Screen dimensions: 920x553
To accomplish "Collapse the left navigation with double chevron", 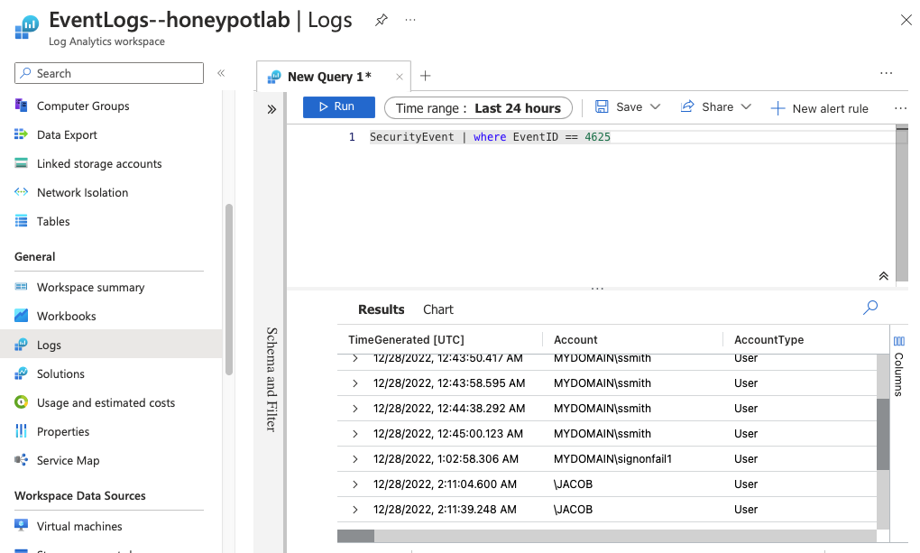I will 221,73.
